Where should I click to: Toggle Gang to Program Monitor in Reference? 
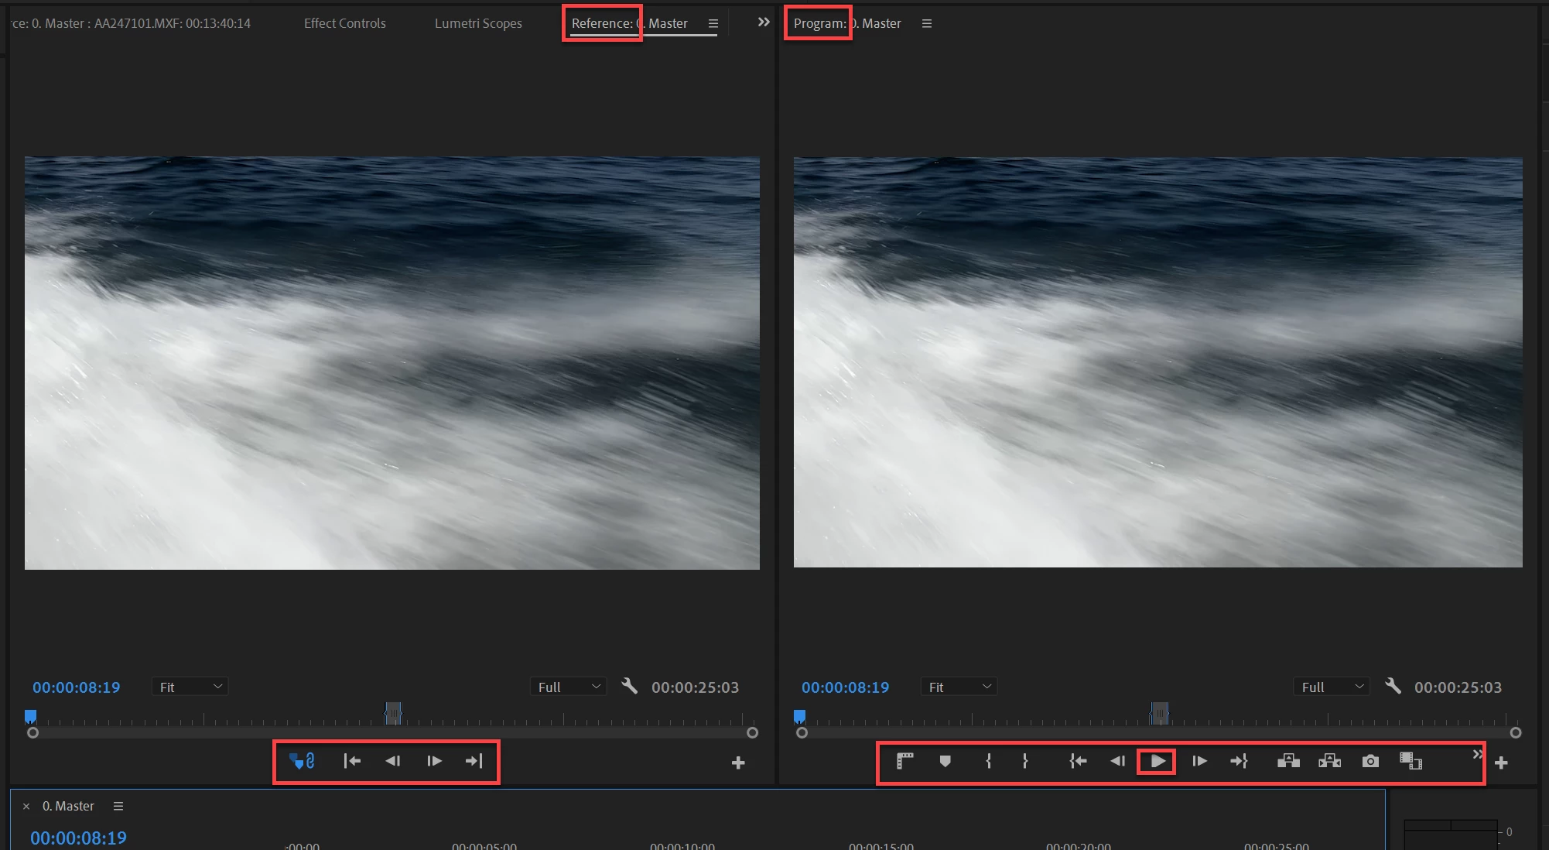coord(302,762)
